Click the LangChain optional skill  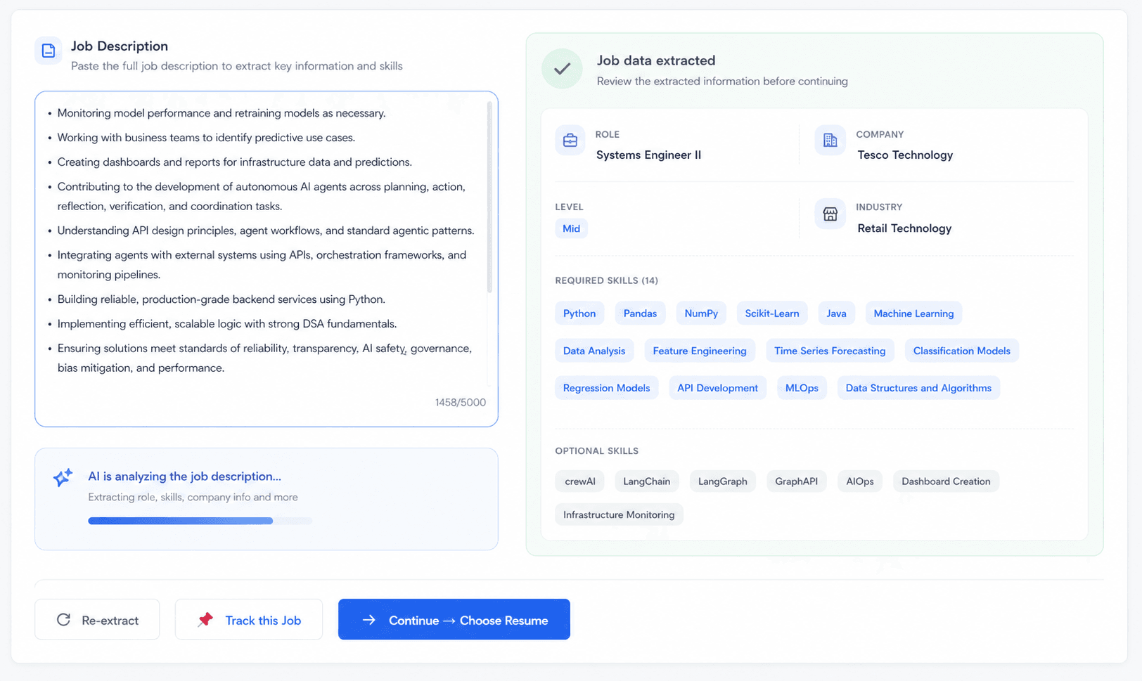(646, 481)
